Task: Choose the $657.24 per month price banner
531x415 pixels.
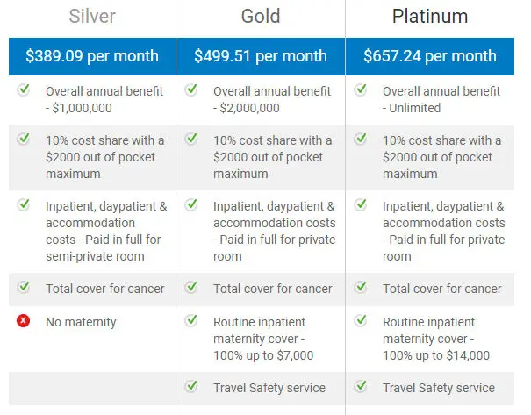Action: pyautogui.click(x=430, y=56)
